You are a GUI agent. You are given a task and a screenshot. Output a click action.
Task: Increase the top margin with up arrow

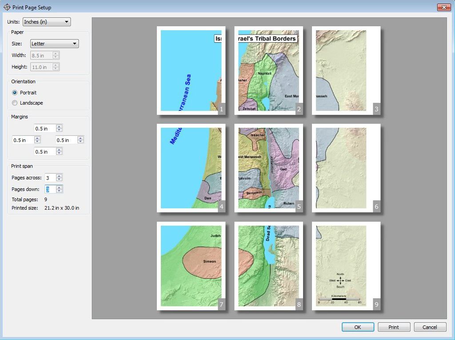tap(59, 127)
